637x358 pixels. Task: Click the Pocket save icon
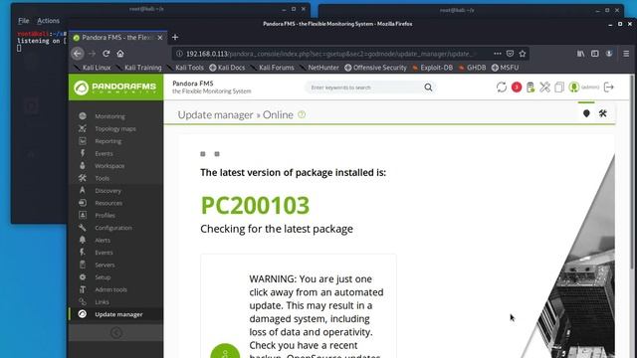[x=510, y=54]
